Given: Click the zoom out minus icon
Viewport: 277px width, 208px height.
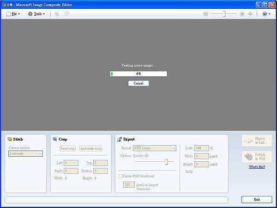Looking at the screenshot, I should pos(205,14).
